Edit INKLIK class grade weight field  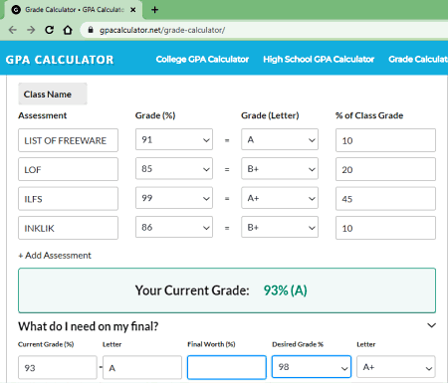click(385, 228)
